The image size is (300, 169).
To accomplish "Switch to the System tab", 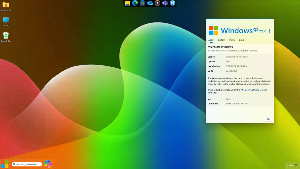I will (221, 40).
